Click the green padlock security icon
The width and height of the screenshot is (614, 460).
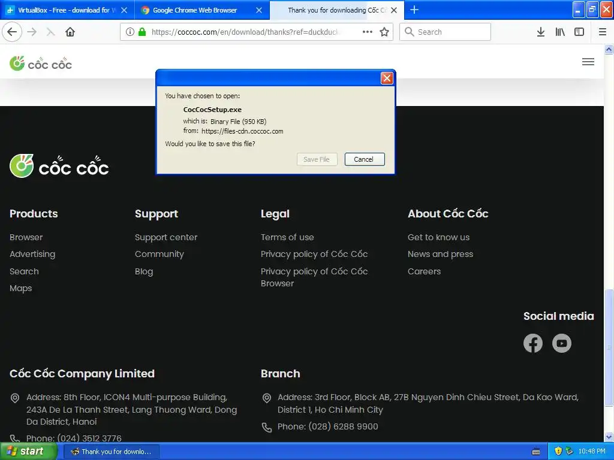click(142, 32)
